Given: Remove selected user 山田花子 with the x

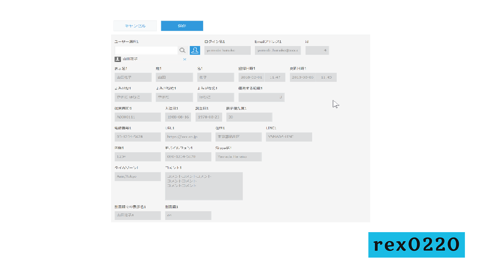Looking at the screenshot, I should click(x=185, y=59).
